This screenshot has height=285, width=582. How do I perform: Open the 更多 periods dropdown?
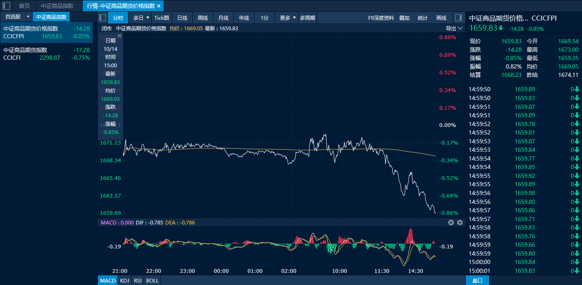coord(288,18)
